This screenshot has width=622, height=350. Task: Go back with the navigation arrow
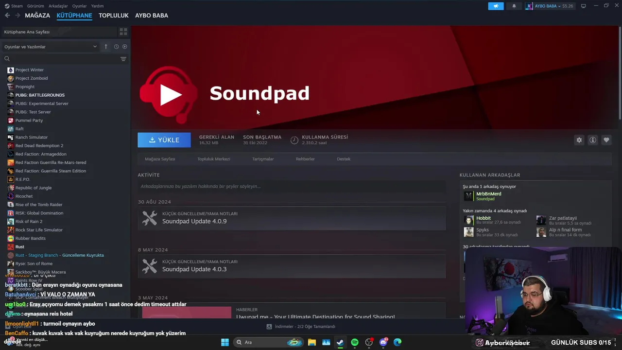7,16
